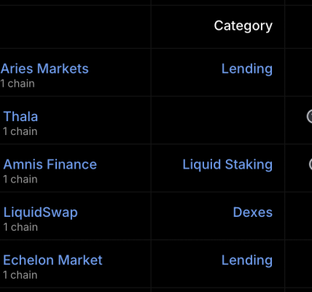Viewport: 312px width, 292px height.
Task: Click blank header cell above protocol names
Action: pos(75,27)
